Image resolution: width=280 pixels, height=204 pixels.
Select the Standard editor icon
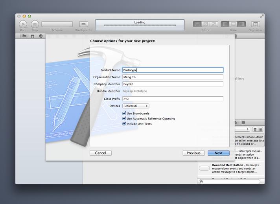coord(197,24)
